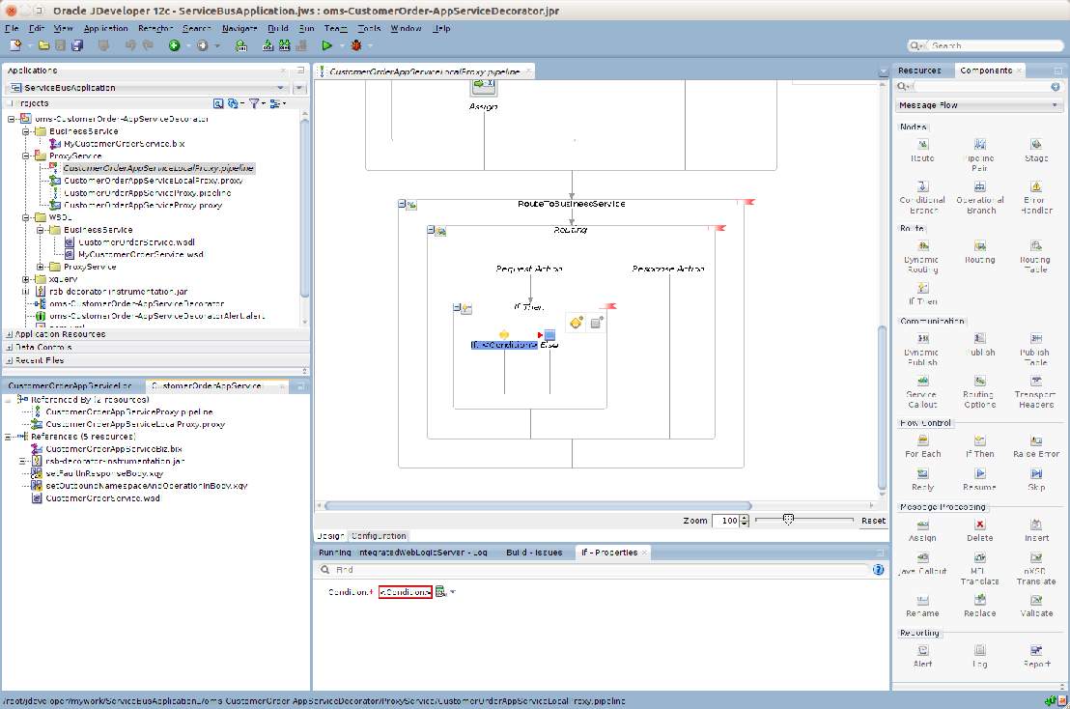Select the Service Callout component
1070x709 pixels.
pyautogui.click(x=922, y=392)
